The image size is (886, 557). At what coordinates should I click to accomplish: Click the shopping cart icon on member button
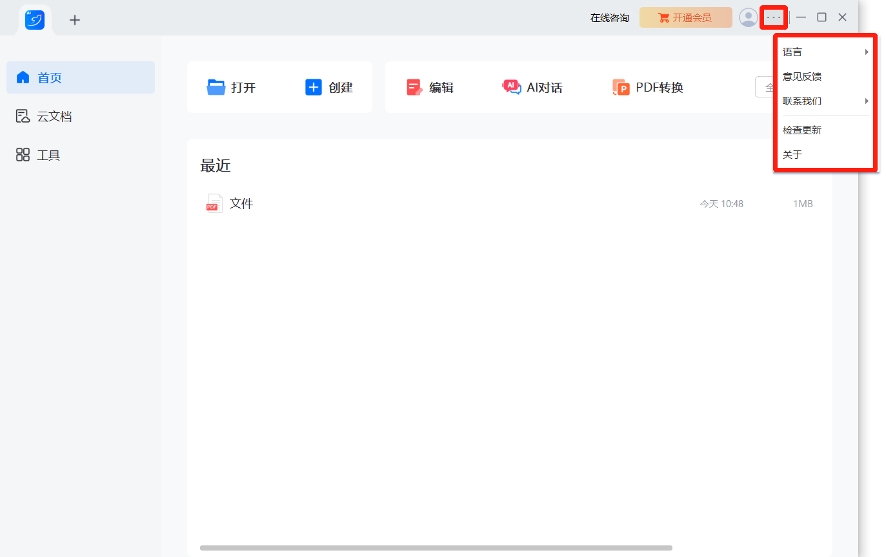click(x=663, y=18)
